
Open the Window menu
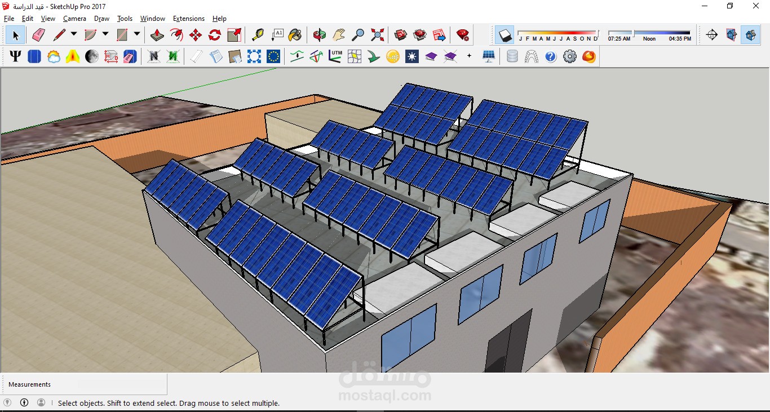(153, 19)
